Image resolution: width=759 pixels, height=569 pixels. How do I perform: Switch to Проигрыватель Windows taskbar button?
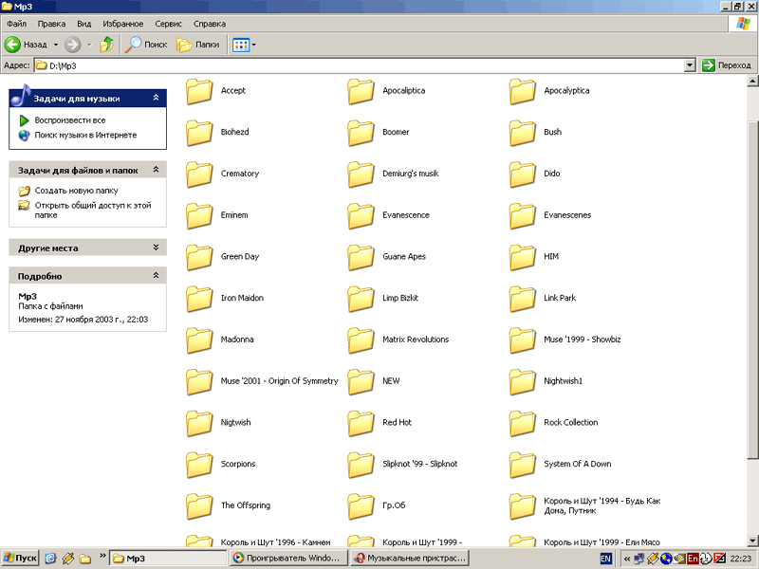tap(287, 559)
